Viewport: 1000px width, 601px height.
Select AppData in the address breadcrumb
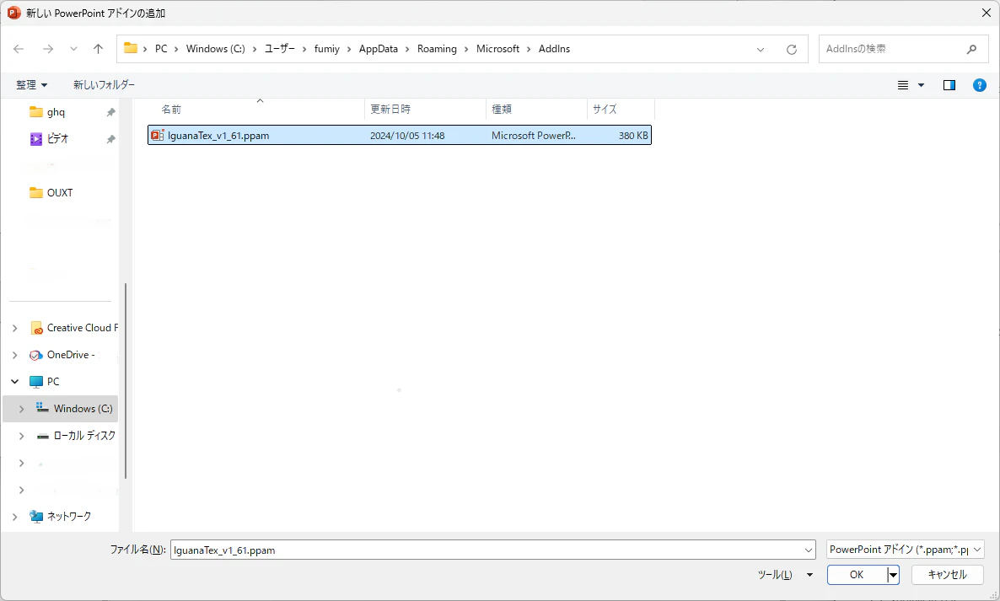click(x=379, y=49)
